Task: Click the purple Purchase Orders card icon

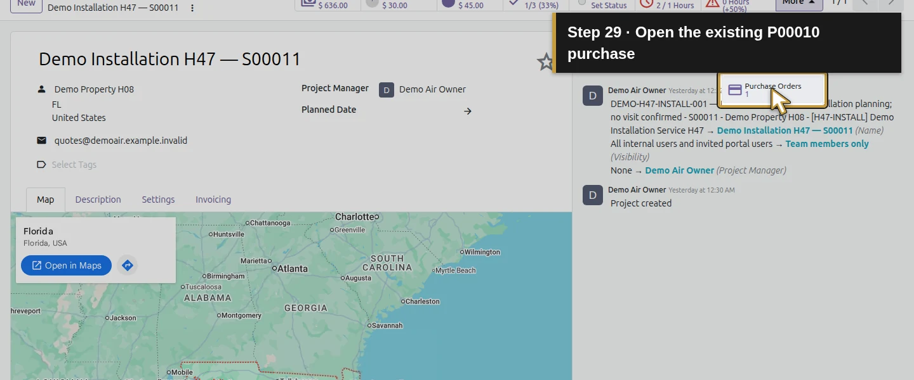Action: [x=735, y=90]
